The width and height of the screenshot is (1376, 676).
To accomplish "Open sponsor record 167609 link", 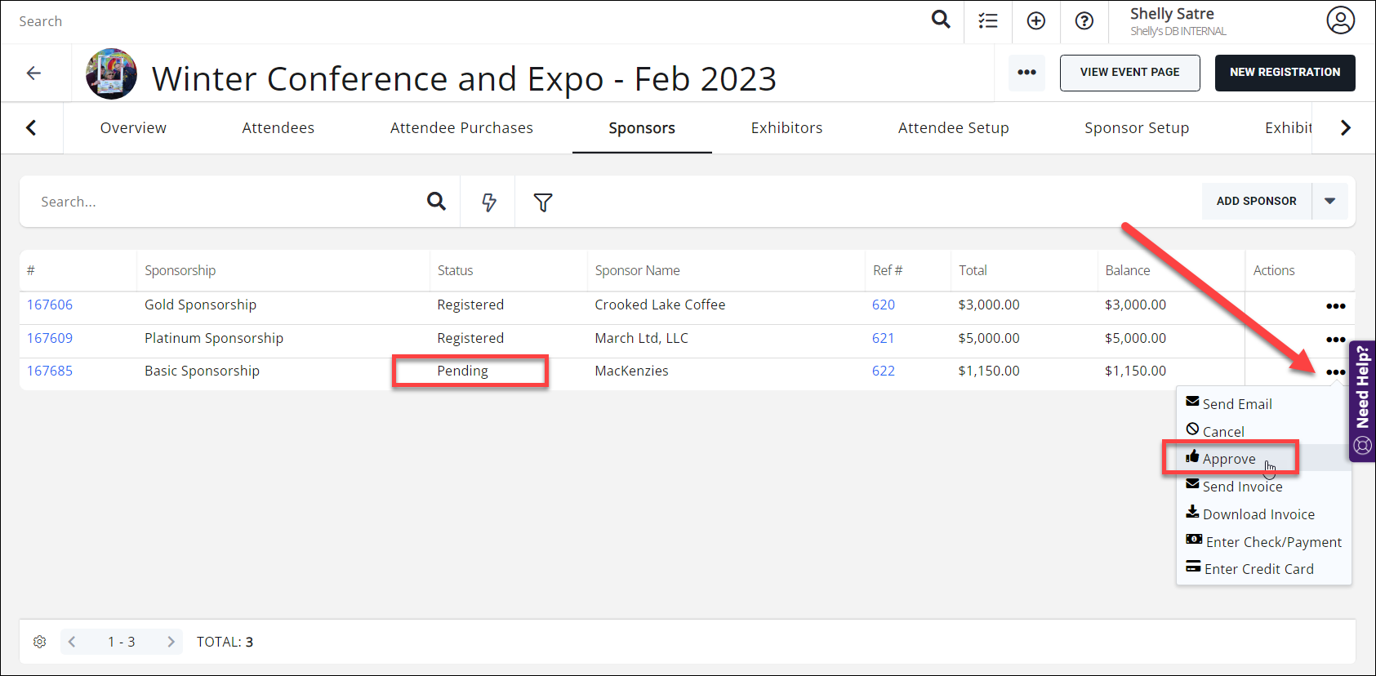I will (50, 338).
